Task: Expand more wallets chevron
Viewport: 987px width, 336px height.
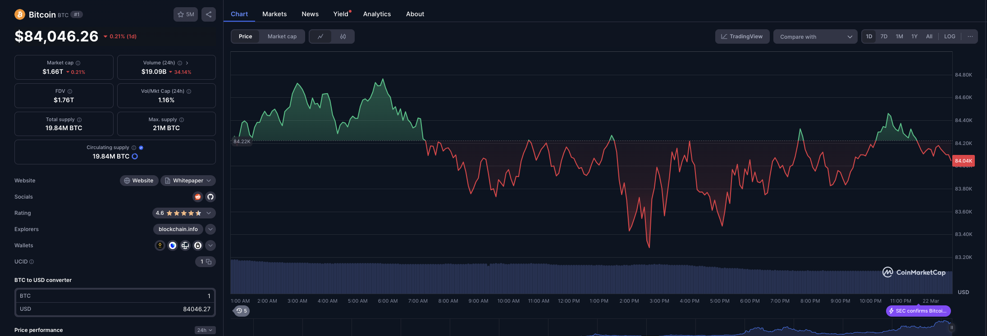Action: [x=210, y=245]
